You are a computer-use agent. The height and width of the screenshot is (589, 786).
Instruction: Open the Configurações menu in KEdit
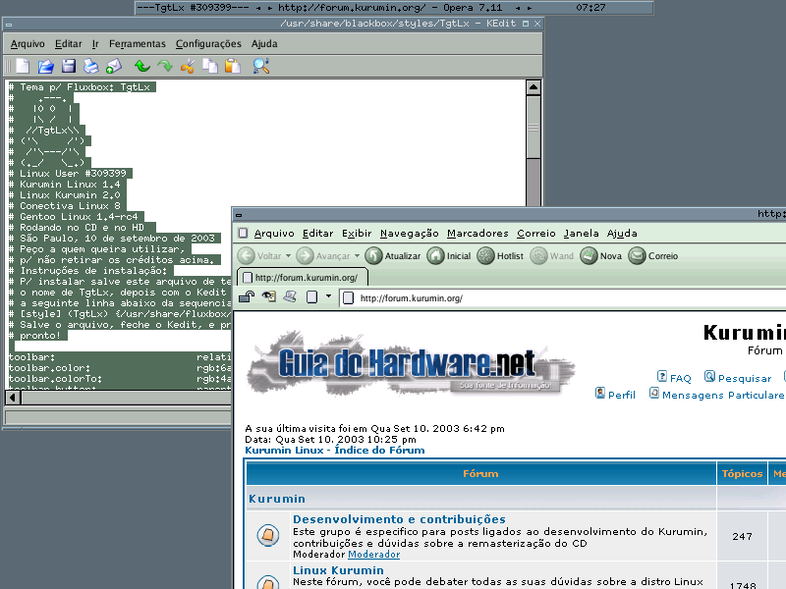click(x=208, y=44)
